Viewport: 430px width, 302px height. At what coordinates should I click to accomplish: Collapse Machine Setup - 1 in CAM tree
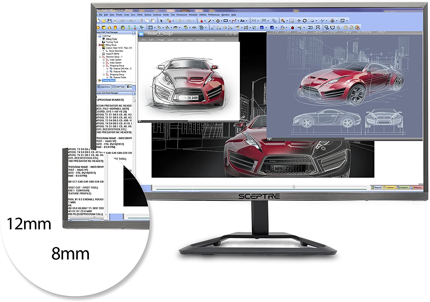[100, 57]
